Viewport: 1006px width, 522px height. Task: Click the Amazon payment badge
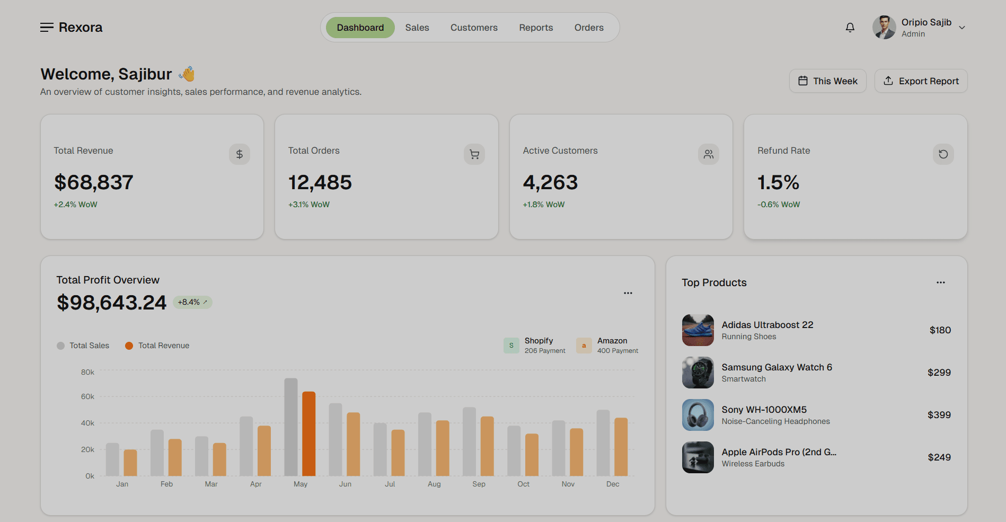point(607,345)
